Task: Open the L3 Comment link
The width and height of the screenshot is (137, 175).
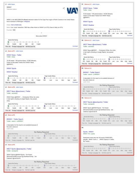Action: pos(75,110)
